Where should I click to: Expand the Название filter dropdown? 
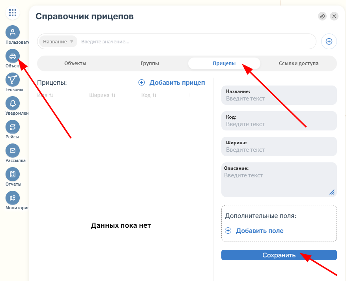58,41
